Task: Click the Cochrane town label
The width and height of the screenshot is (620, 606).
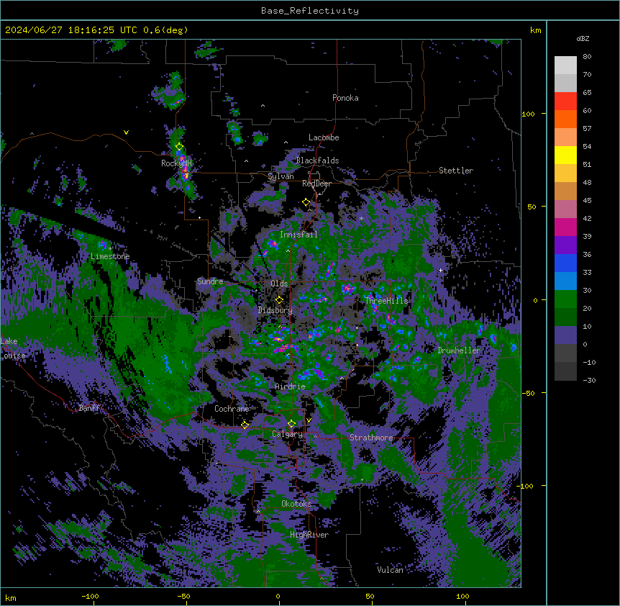Action: pos(232,409)
